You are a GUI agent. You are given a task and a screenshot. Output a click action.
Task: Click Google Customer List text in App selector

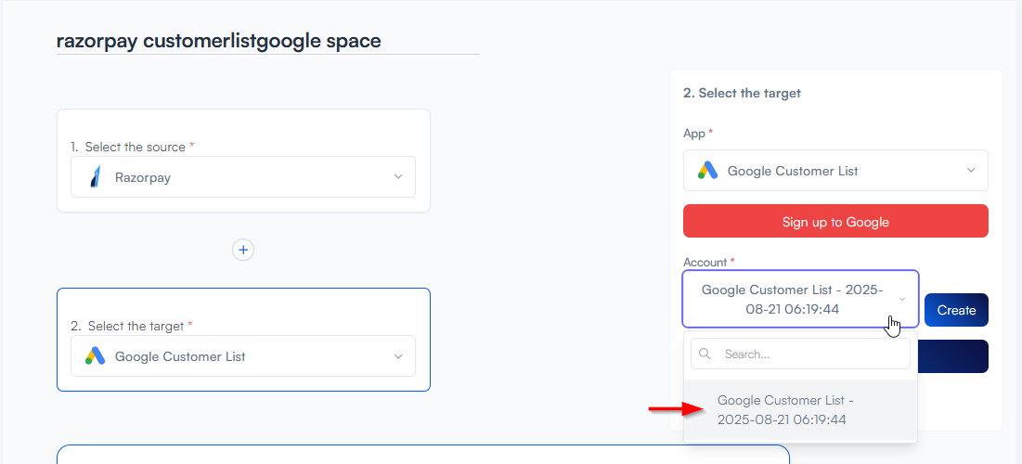(793, 171)
